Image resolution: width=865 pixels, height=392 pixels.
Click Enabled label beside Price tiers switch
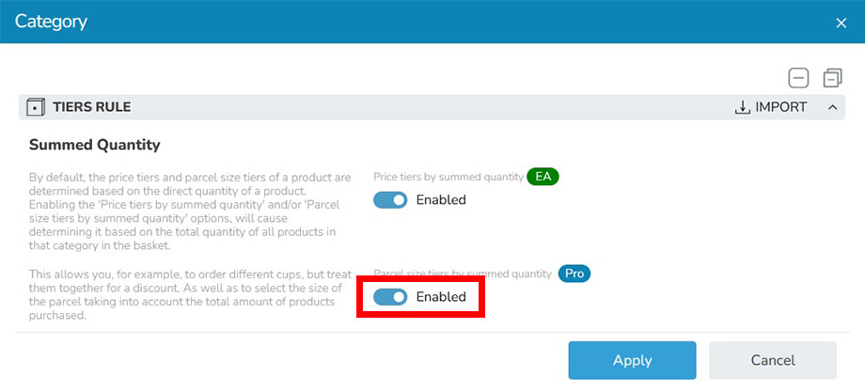[x=441, y=199]
